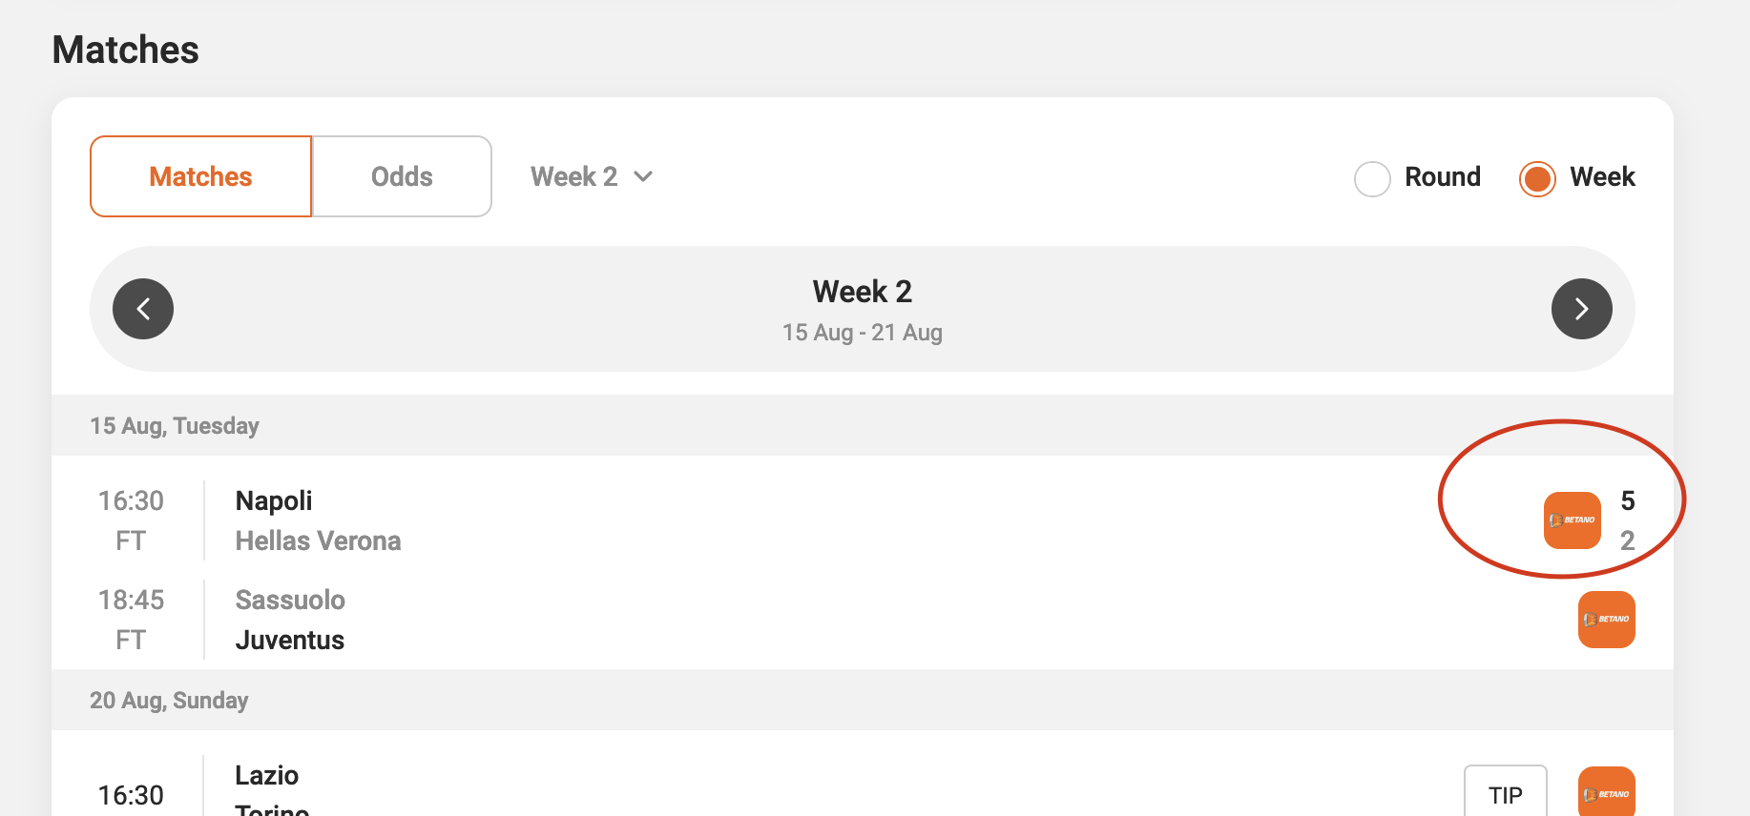Click on Juventus
Viewport: 1750px width, 816px height.
(x=289, y=639)
